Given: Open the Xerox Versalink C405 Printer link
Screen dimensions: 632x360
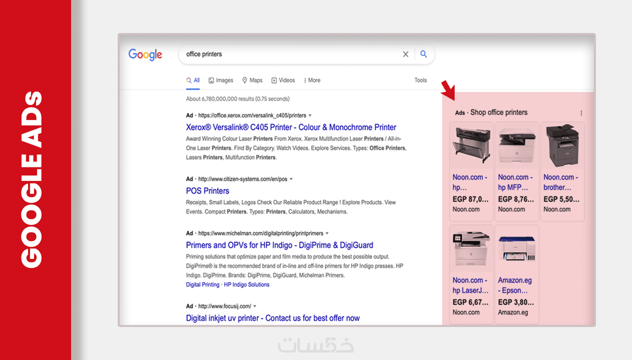Looking at the screenshot, I should [291, 127].
